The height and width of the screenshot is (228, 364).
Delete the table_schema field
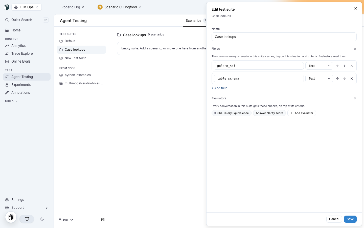[351, 79]
